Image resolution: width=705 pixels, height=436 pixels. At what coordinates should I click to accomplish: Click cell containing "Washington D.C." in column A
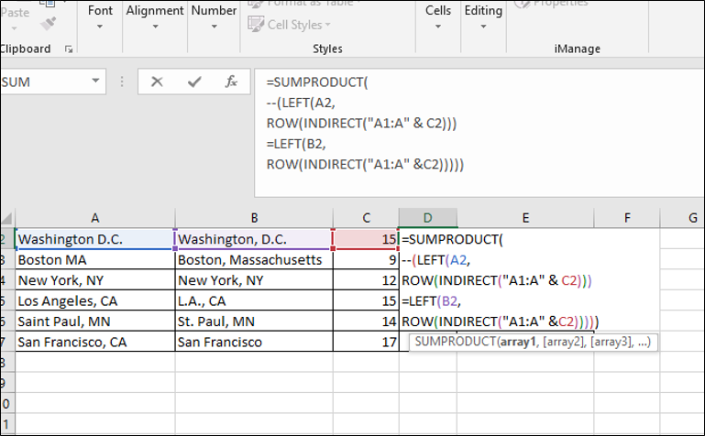point(94,239)
